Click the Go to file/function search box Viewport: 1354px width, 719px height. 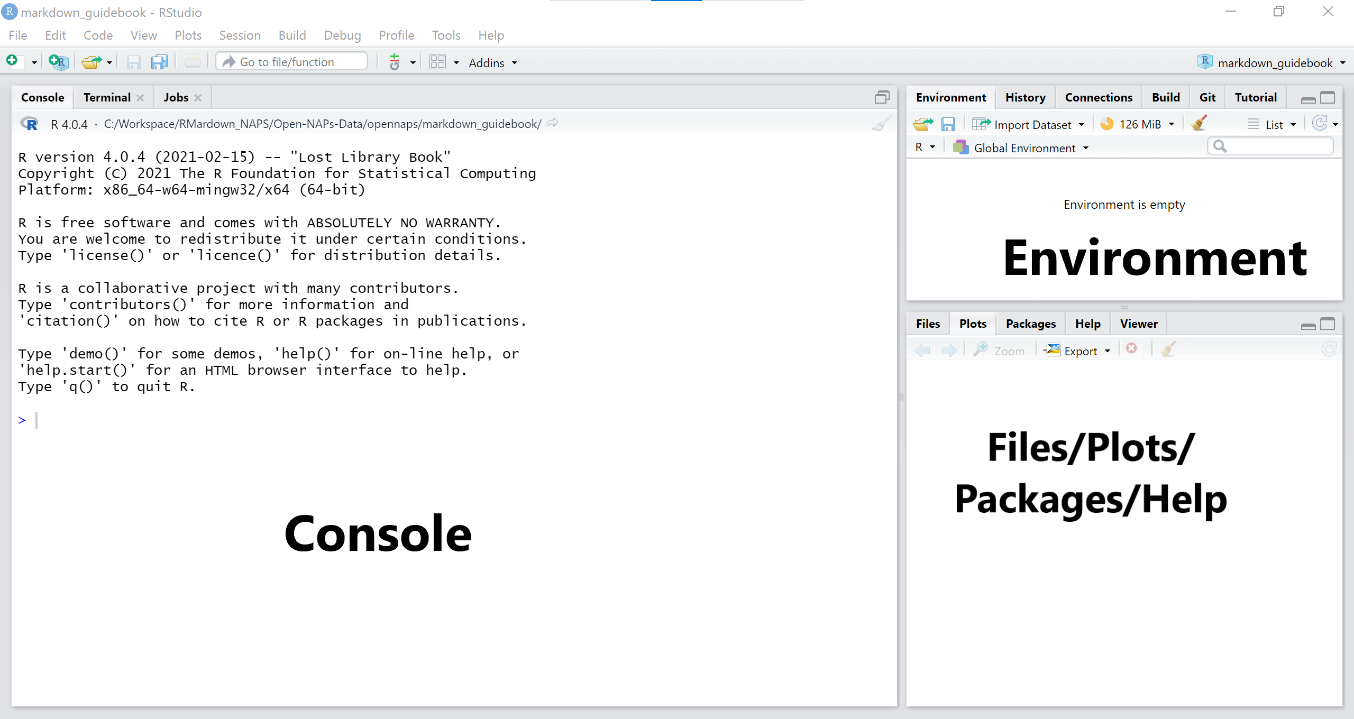tap(291, 61)
